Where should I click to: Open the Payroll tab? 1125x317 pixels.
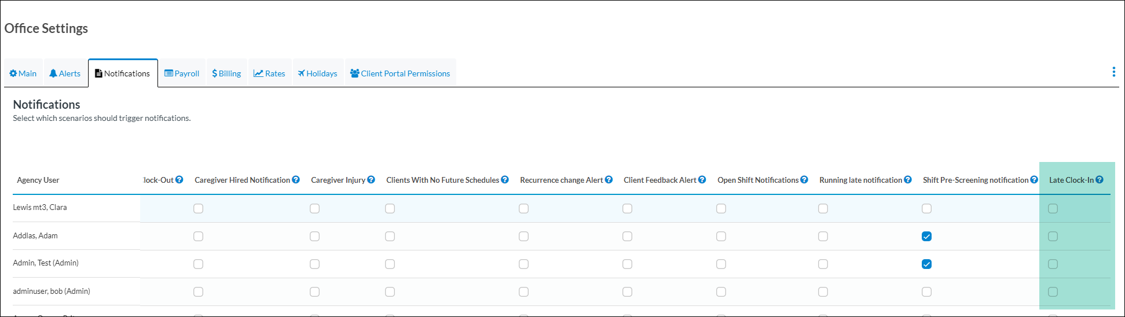pos(182,73)
